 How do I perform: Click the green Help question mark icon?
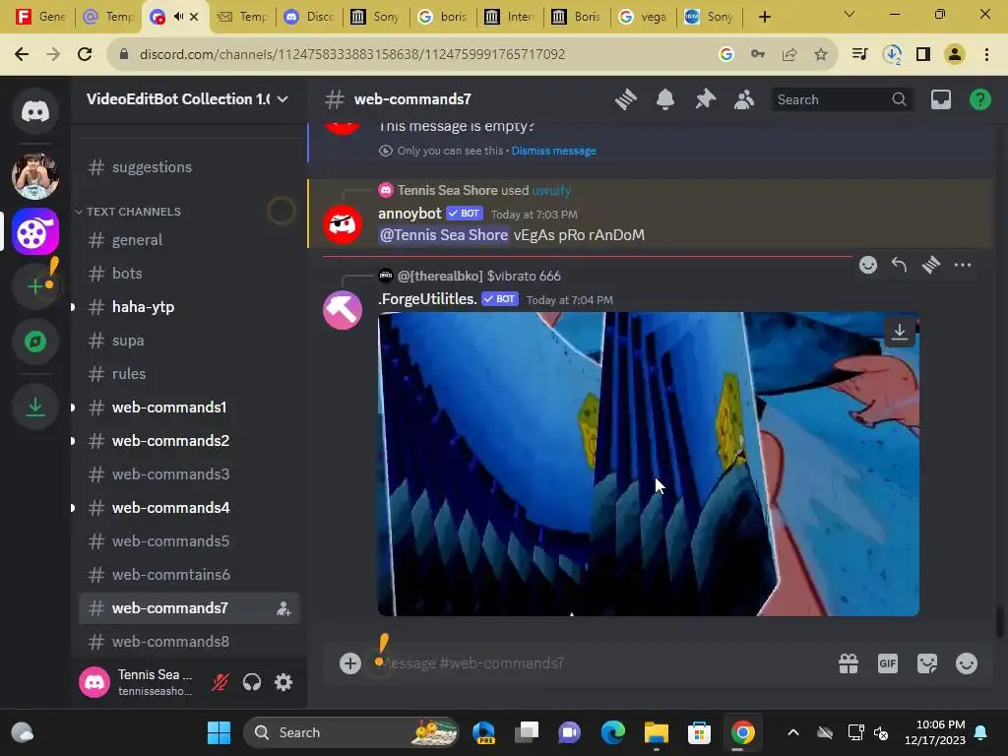pos(980,99)
